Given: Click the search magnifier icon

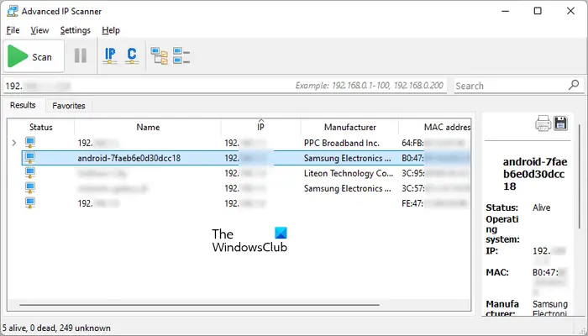Looking at the screenshot, I should tap(574, 85).
